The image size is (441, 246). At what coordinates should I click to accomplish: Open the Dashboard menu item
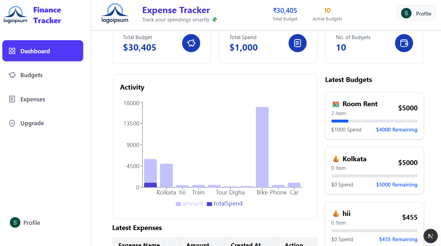point(43,51)
